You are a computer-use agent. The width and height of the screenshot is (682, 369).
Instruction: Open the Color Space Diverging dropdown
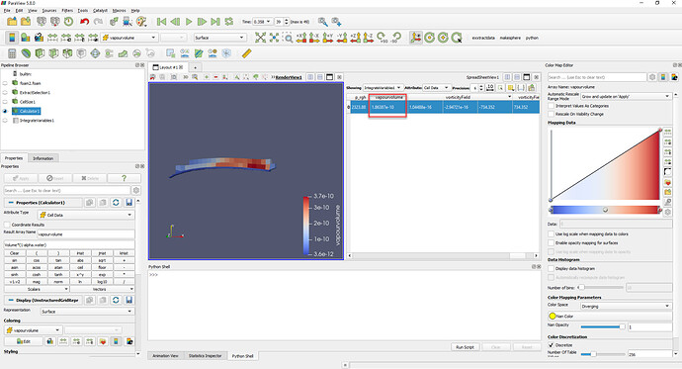(626, 306)
